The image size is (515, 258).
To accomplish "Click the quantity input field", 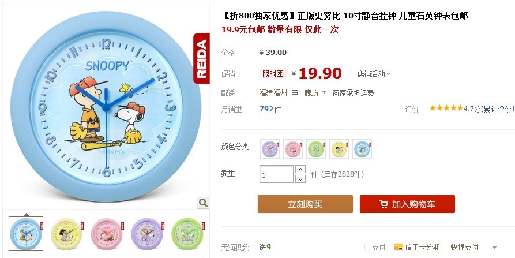I will [276, 174].
